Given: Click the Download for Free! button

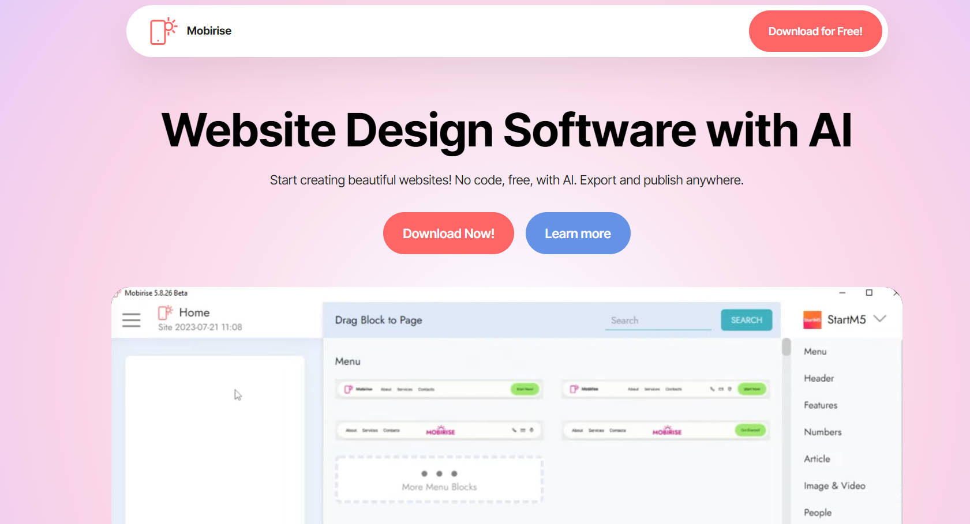Looking at the screenshot, I should (815, 31).
